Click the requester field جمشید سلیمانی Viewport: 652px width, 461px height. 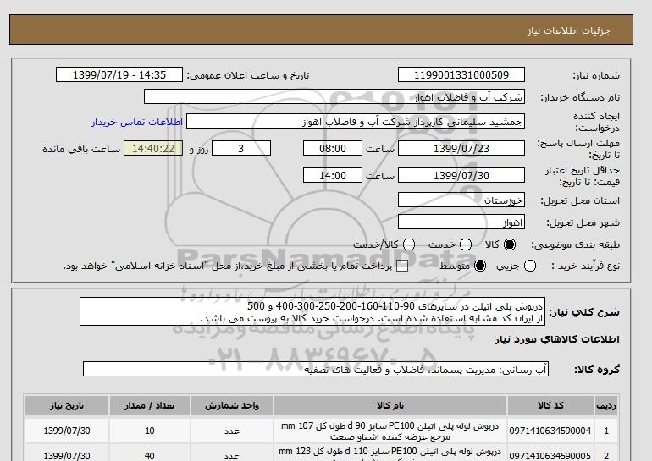pyautogui.click(x=356, y=122)
